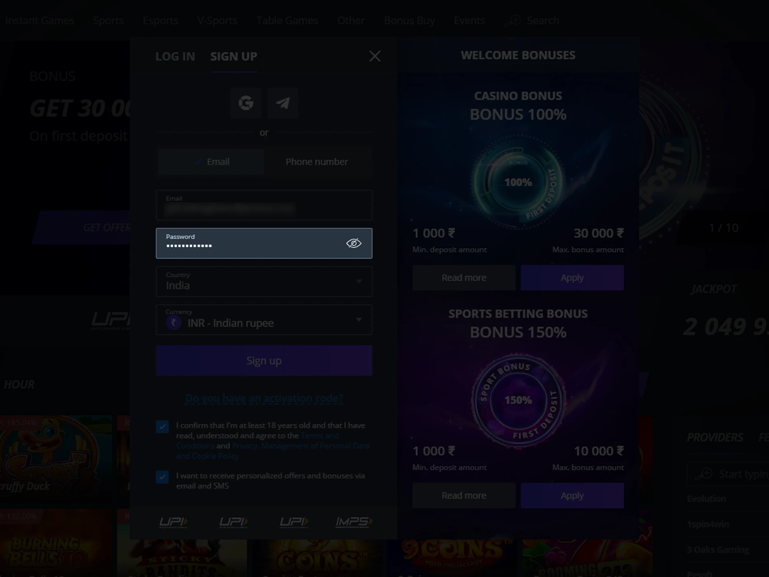Click Email input field
Screen dimensions: 769x577
click(264, 205)
